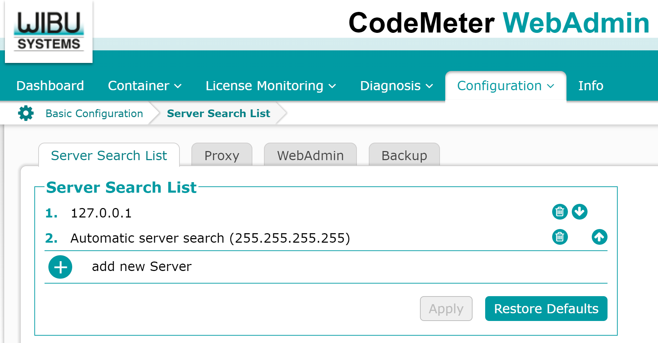Open the Info menu item
This screenshot has width=658, height=343.
coord(590,86)
